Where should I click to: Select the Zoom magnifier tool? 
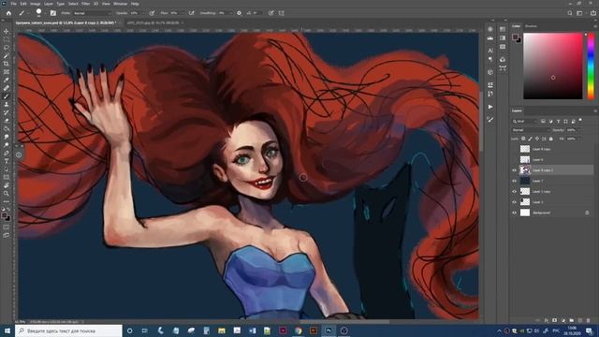pos(7,194)
